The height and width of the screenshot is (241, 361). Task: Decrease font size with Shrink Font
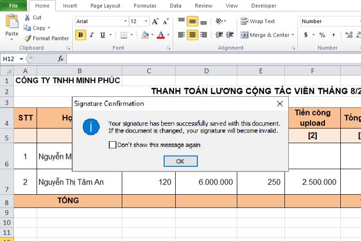point(166,21)
